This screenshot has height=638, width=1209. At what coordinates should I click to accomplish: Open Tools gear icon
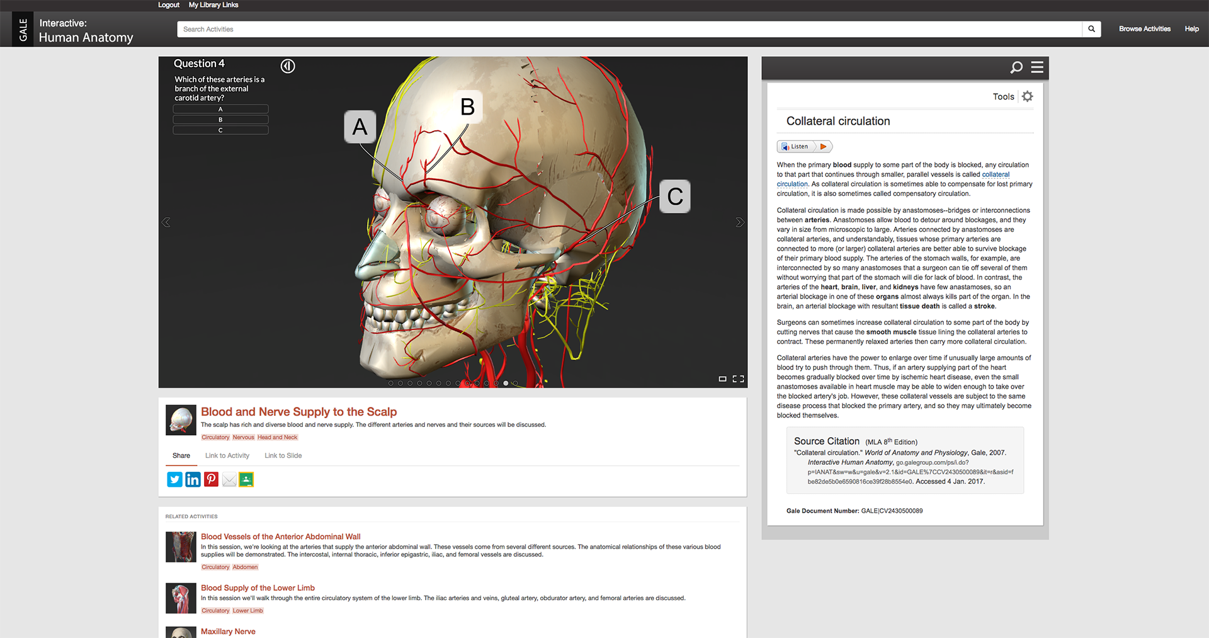click(x=1028, y=96)
